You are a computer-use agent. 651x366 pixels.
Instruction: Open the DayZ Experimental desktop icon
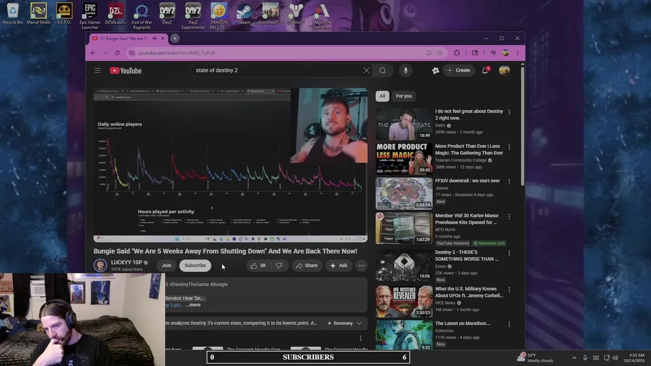193,16
